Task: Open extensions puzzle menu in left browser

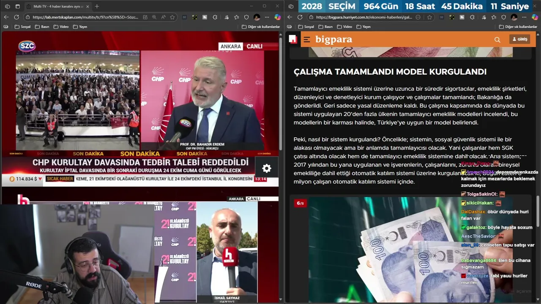Action: click(215, 17)
